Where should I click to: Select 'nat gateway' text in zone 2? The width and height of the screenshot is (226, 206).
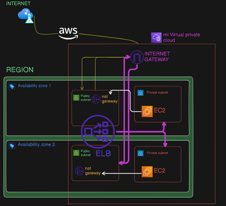click(93, 171)
